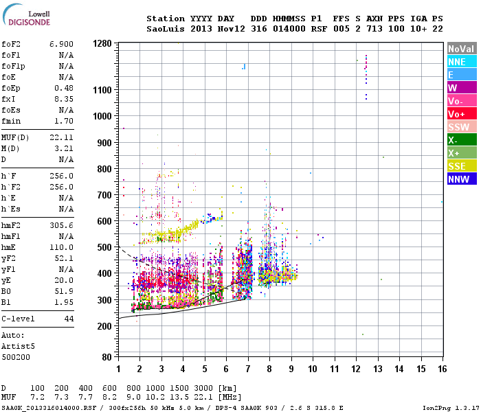Select the NNW dark blue legend swatch
The width and height of the screenshot is (481, 412).
click(462, 179)
